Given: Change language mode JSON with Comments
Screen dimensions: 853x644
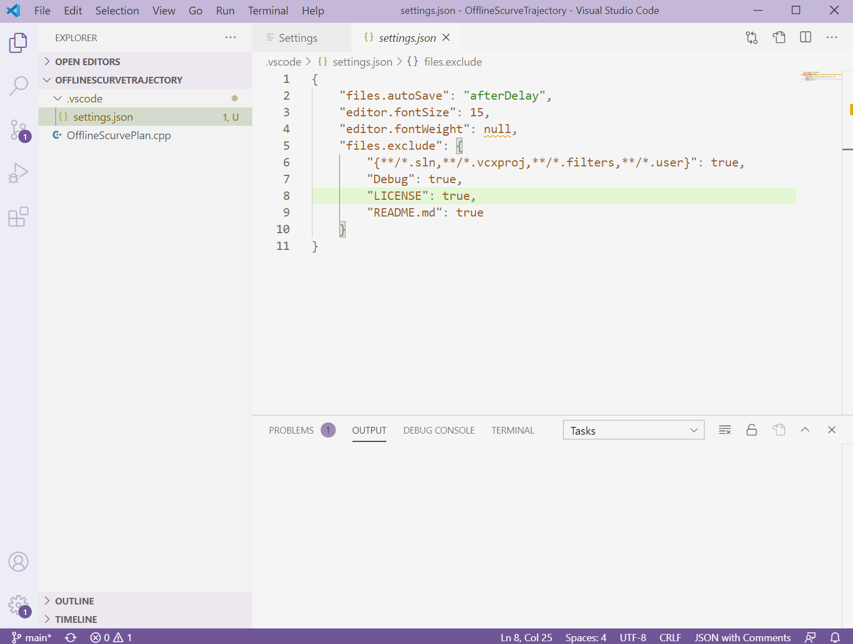Looking at the screenshot, I should tap(742, 637).
